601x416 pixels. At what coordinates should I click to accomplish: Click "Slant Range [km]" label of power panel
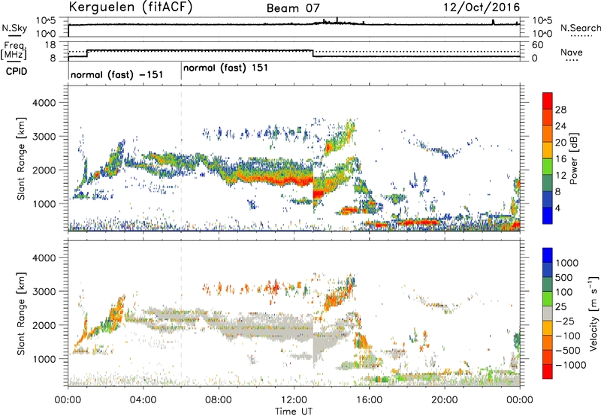point(22,158)
